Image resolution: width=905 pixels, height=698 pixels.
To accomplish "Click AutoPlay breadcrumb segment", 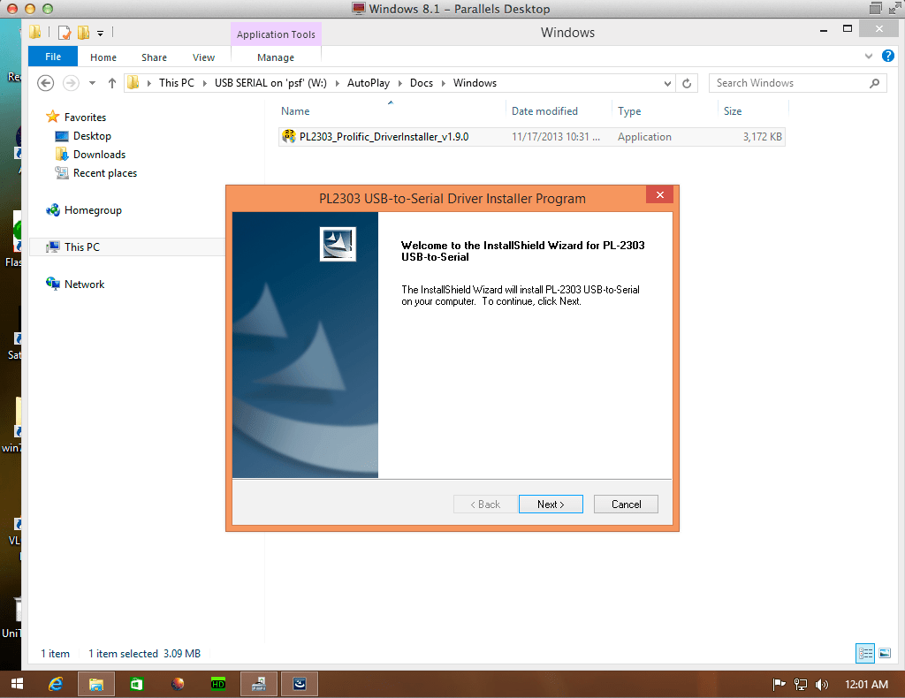I will 369,82.
